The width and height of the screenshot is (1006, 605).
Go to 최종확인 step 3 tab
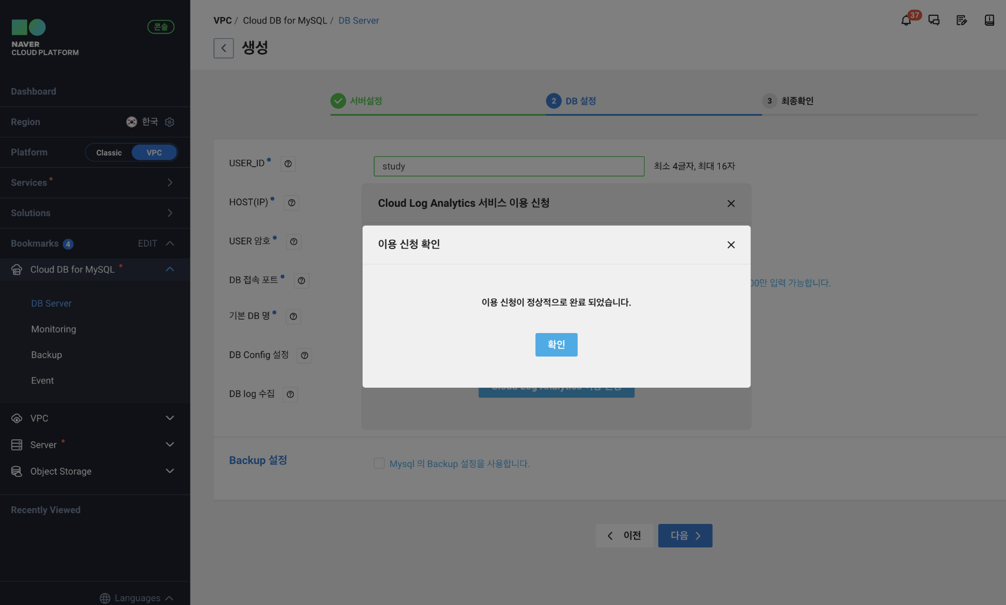point(787,101)
